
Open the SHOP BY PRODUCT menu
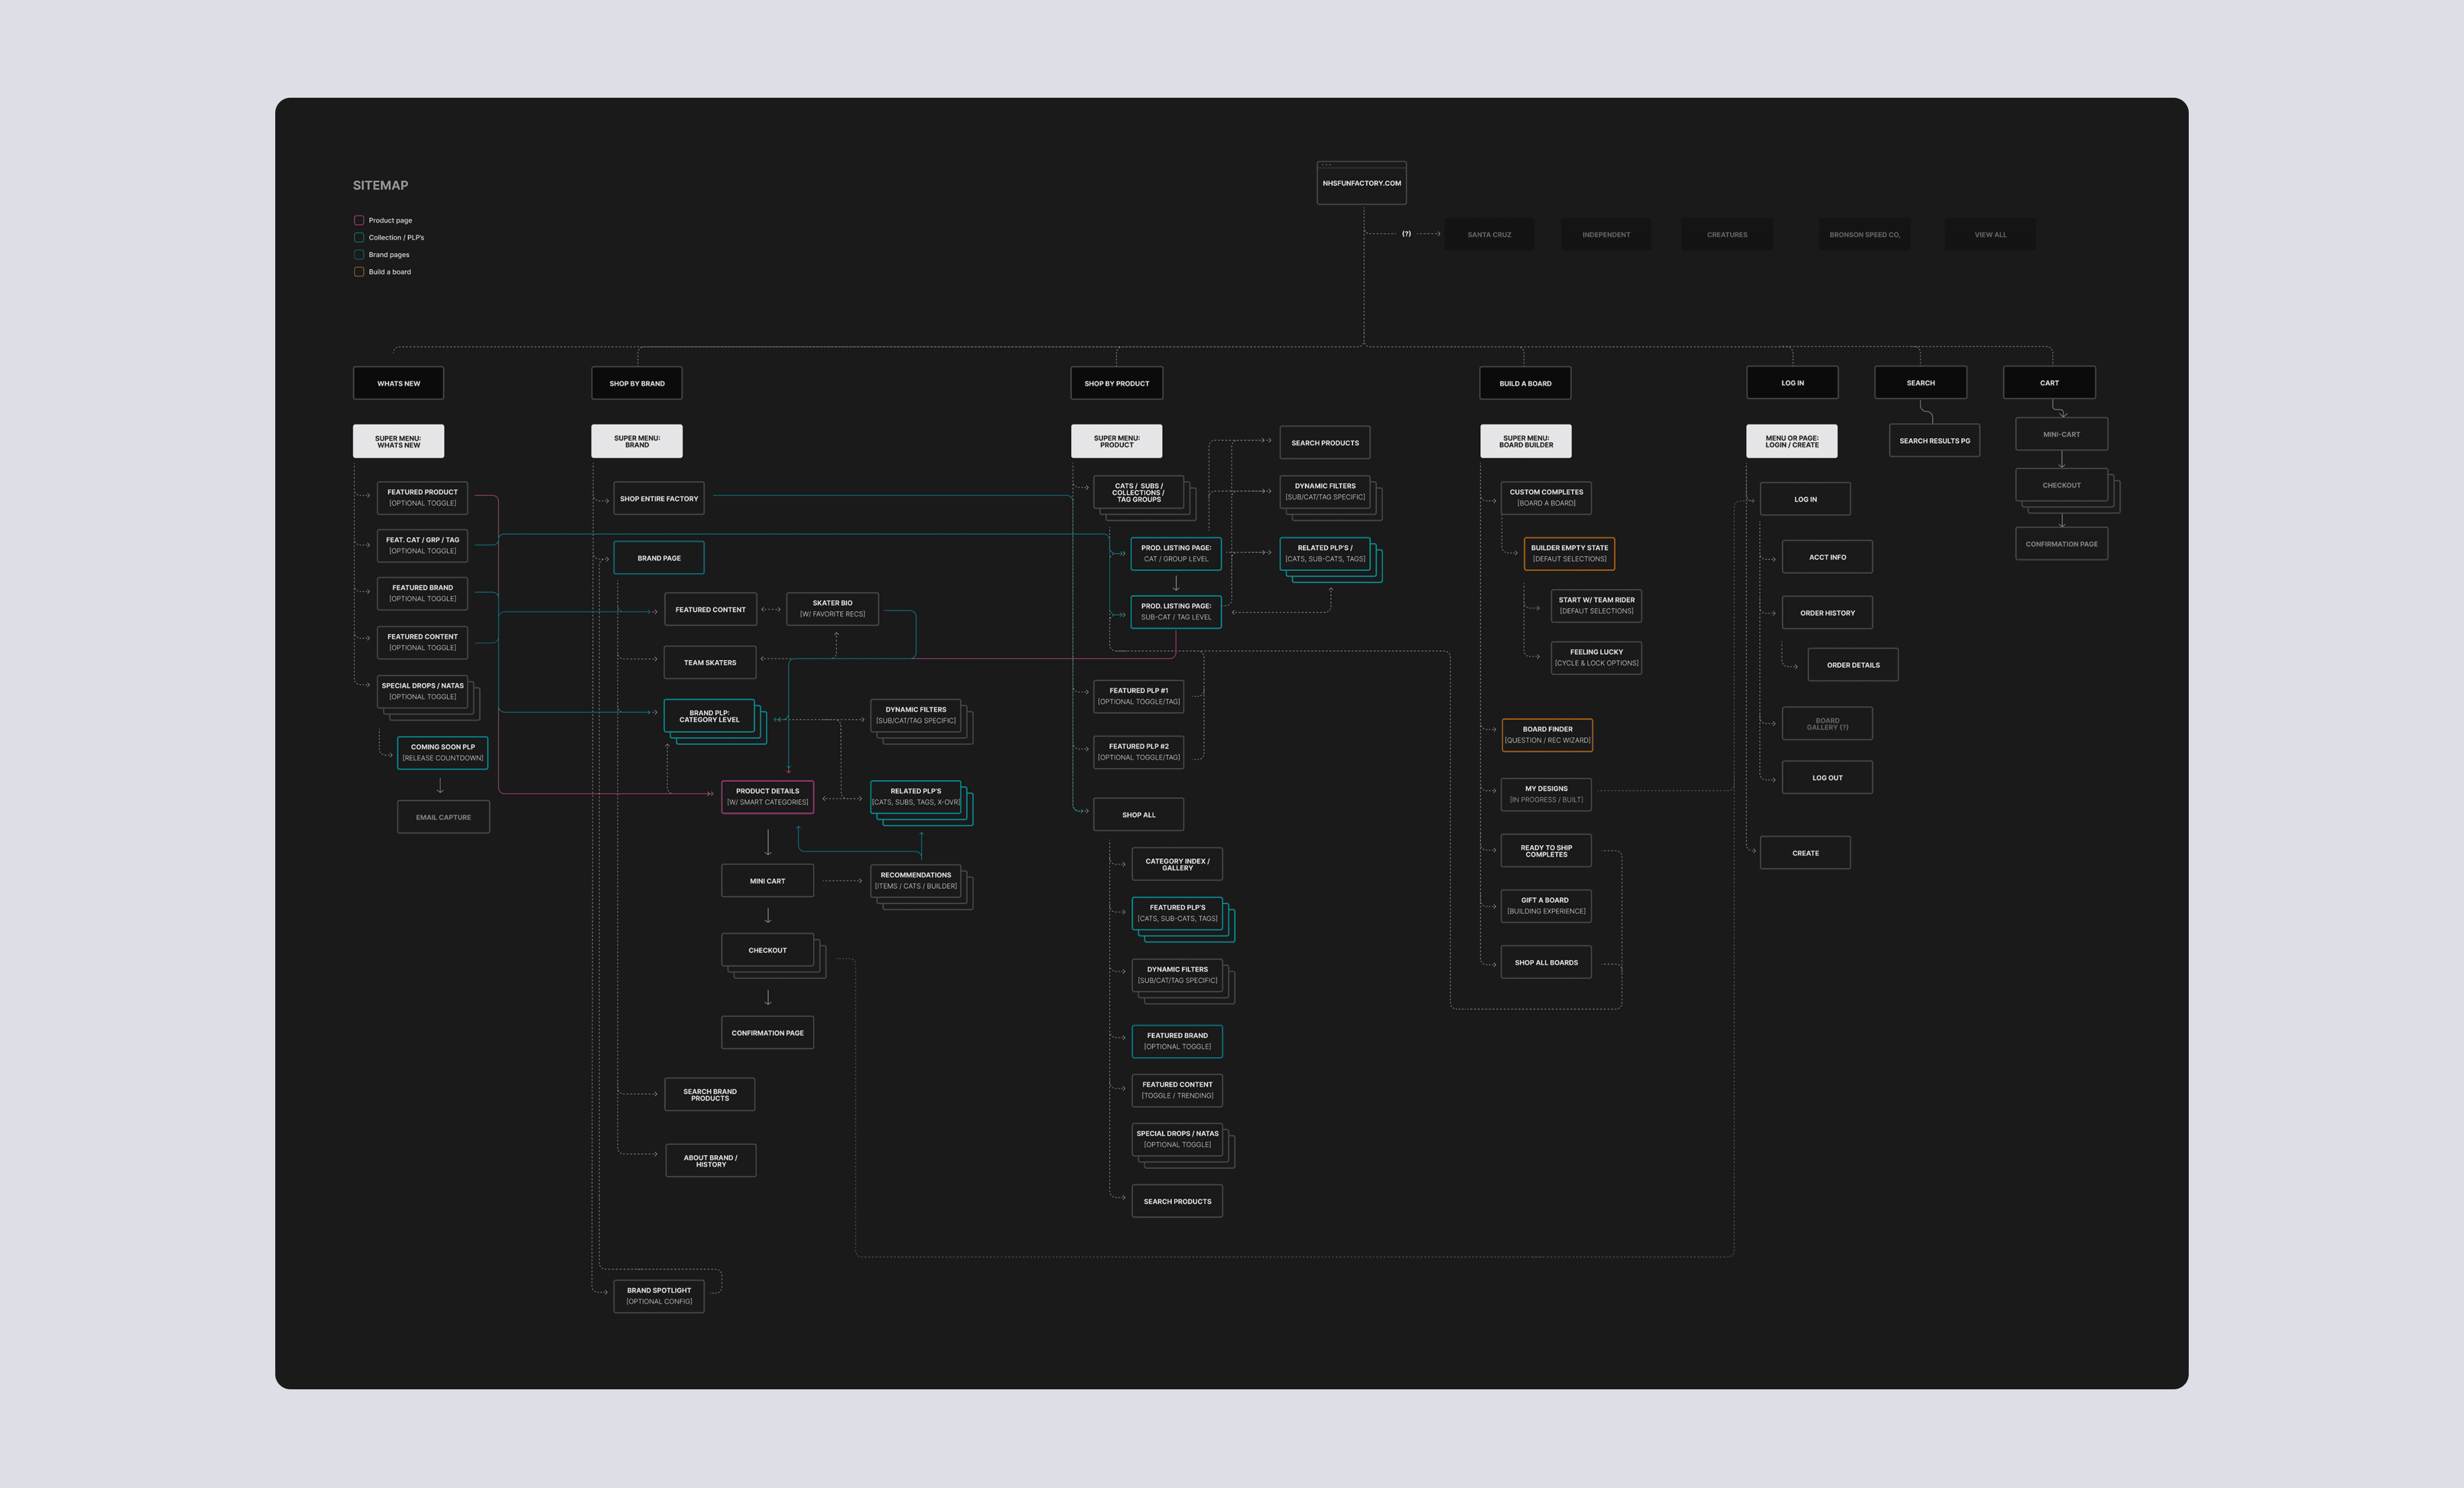point(1117,383)
